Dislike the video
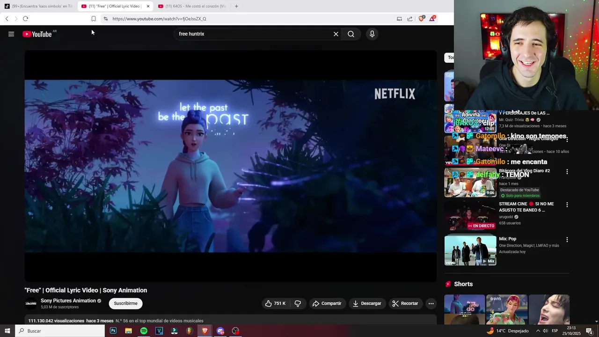Screen dimensions: 599x337 coord(298,303)
